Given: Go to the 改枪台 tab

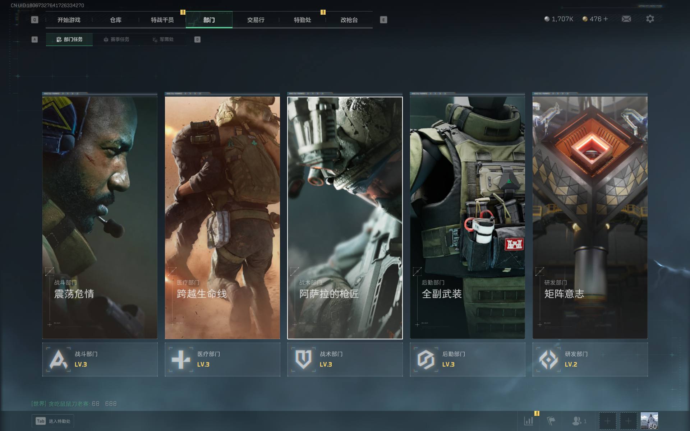Looking at the screenshot, I should [x=349, y=20].
